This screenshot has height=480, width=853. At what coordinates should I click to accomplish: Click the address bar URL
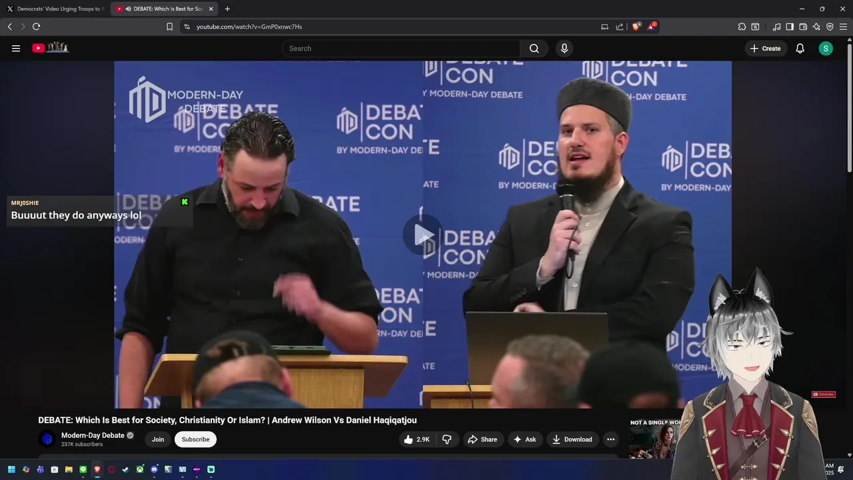tap(249, 27)
